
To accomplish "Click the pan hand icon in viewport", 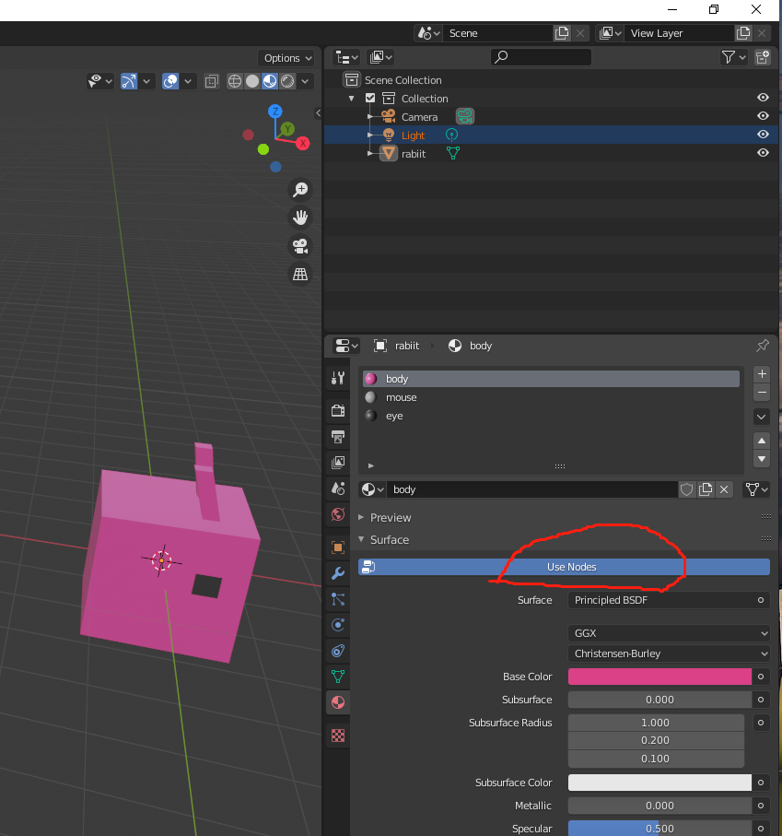I will click(x=299, y=218).
